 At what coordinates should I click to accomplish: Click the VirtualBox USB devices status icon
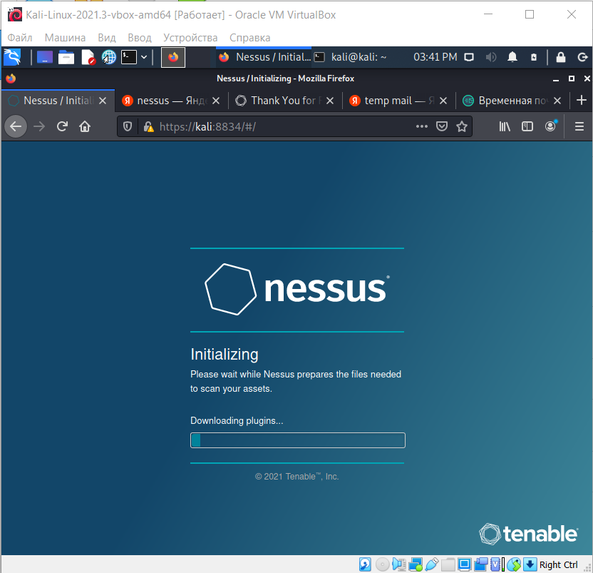coord(432,564)
